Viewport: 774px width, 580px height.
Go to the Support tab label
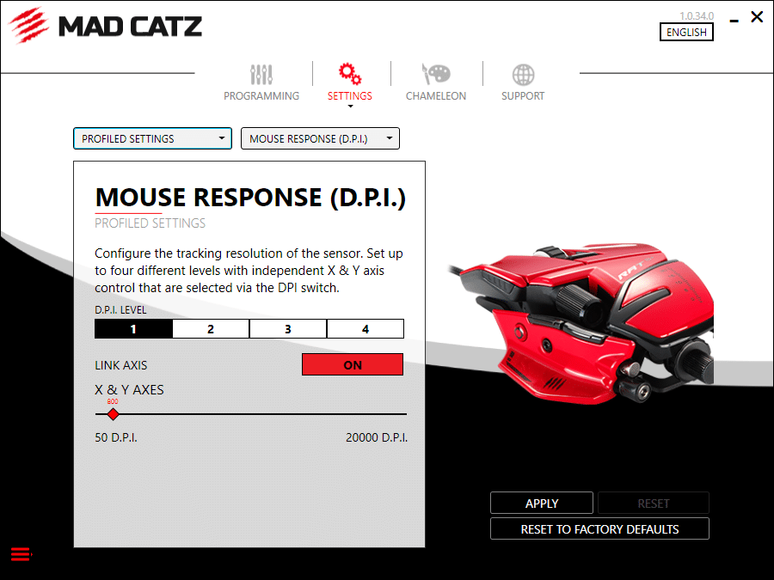[523, 96]
